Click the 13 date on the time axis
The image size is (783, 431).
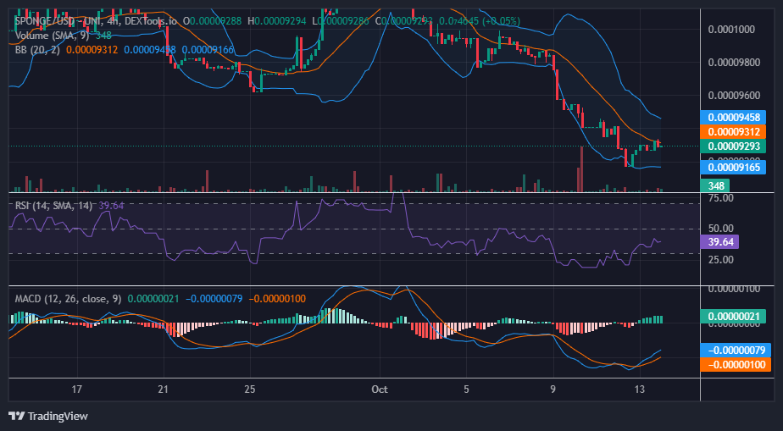click(x=640, y=390)
